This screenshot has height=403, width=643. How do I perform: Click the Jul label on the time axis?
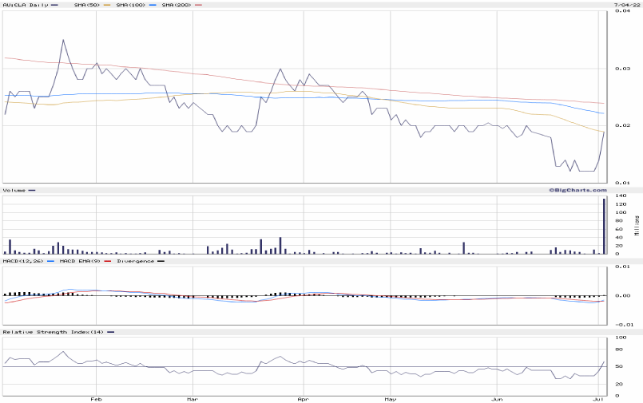[599, 398]
